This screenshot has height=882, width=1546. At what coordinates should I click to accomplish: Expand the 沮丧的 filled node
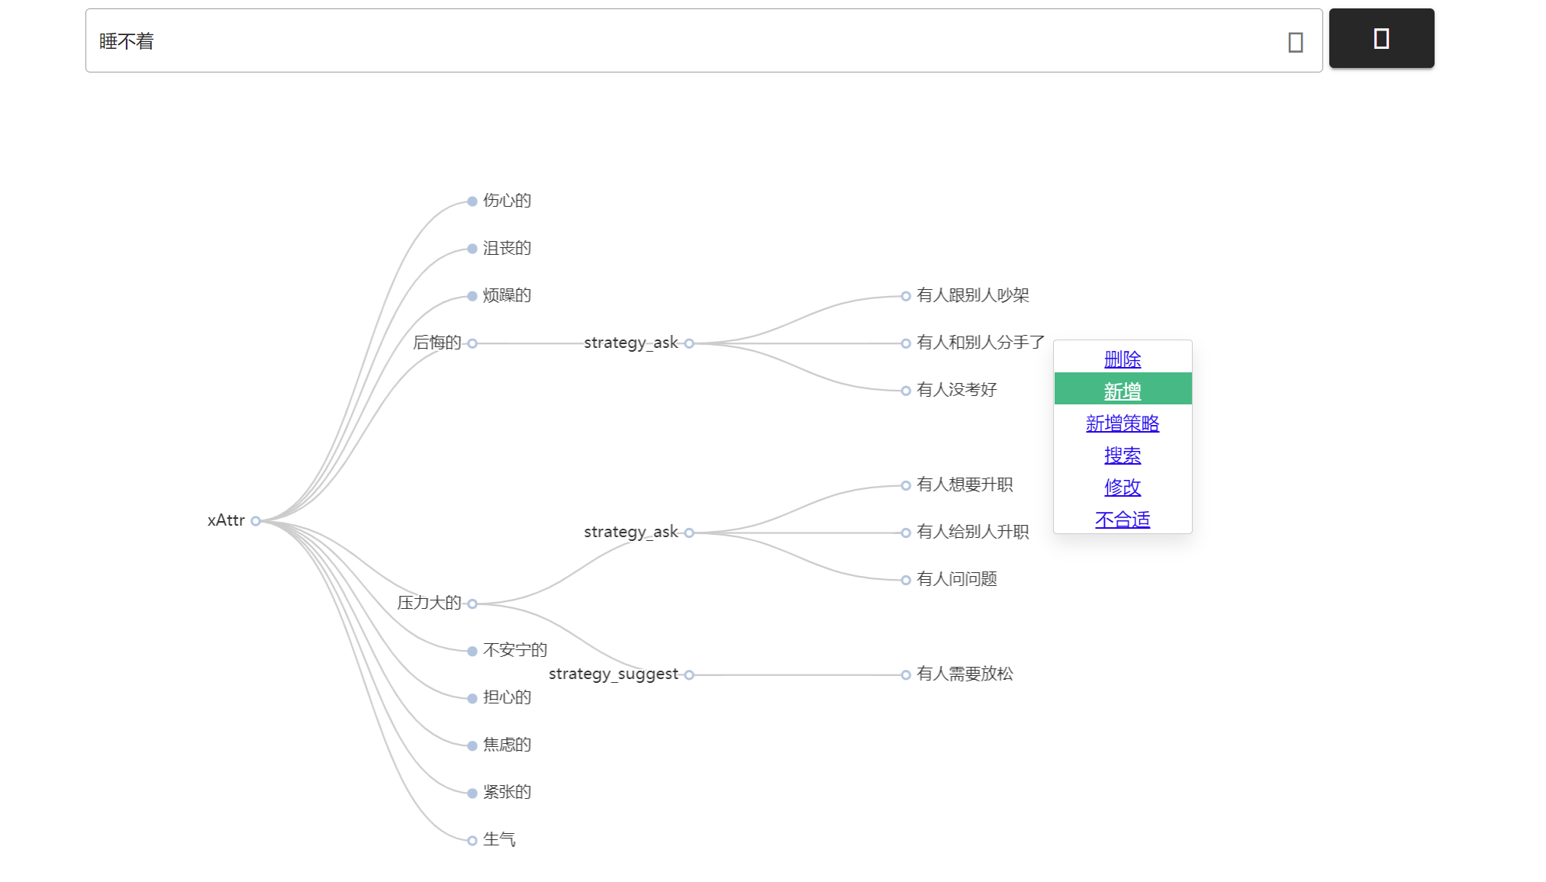click(x=472, y=249)
